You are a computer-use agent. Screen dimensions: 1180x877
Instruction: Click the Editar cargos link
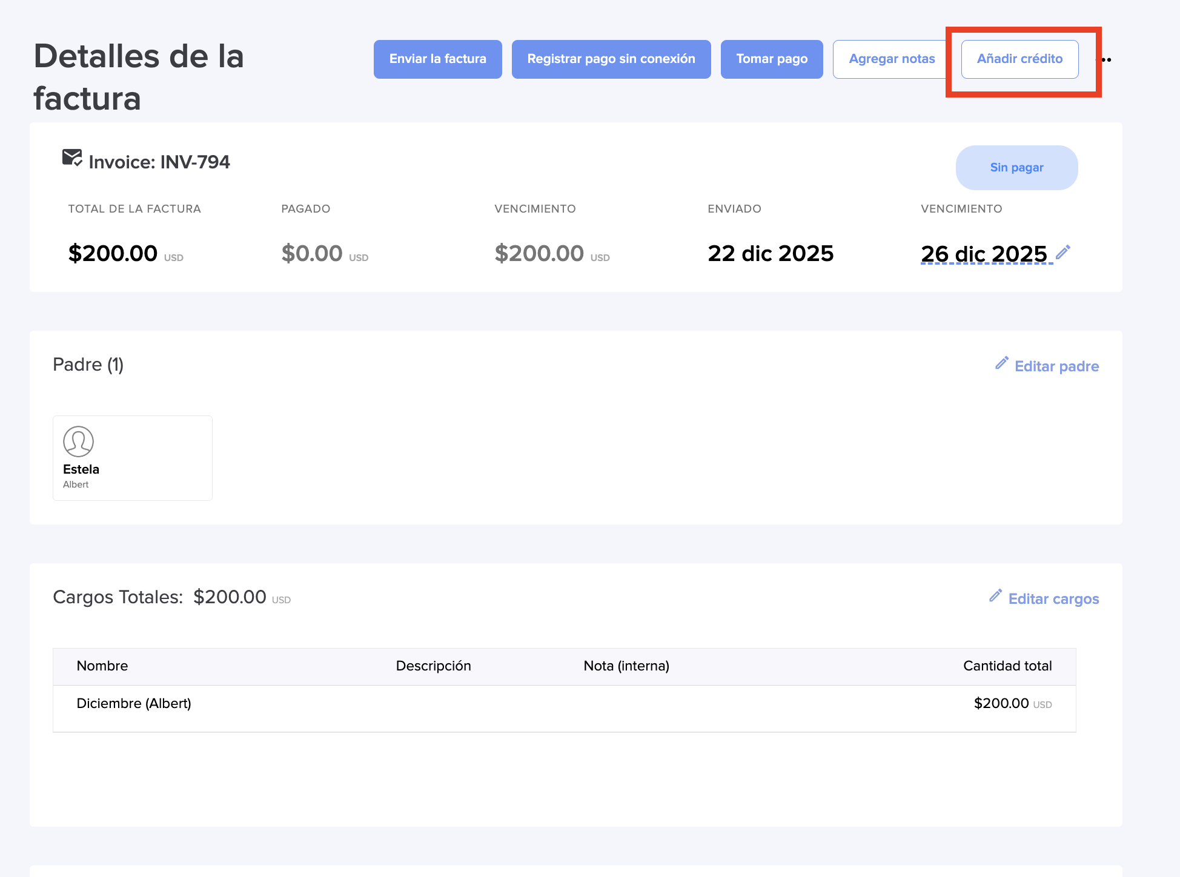pos(1053,599)
